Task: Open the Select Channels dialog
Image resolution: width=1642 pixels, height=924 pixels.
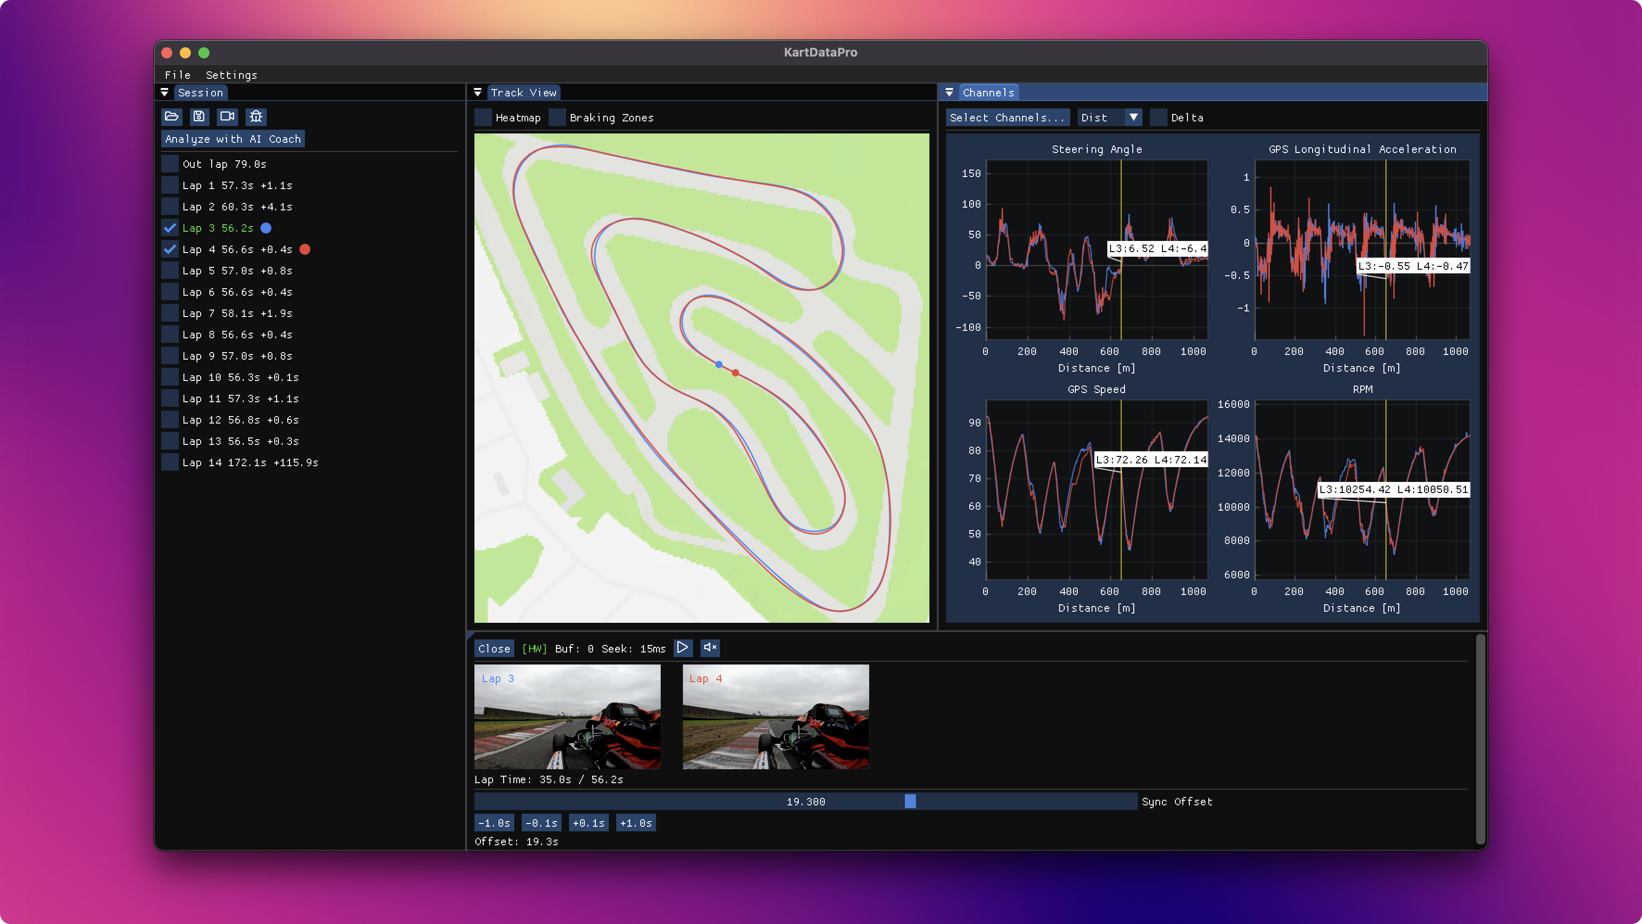Action: [1007, 117]
